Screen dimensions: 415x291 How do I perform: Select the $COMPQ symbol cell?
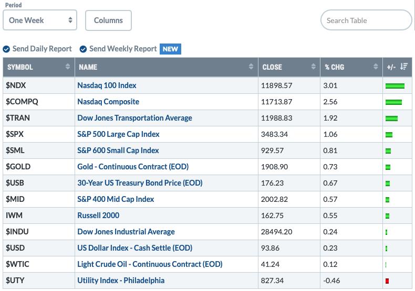click(39, 102)
